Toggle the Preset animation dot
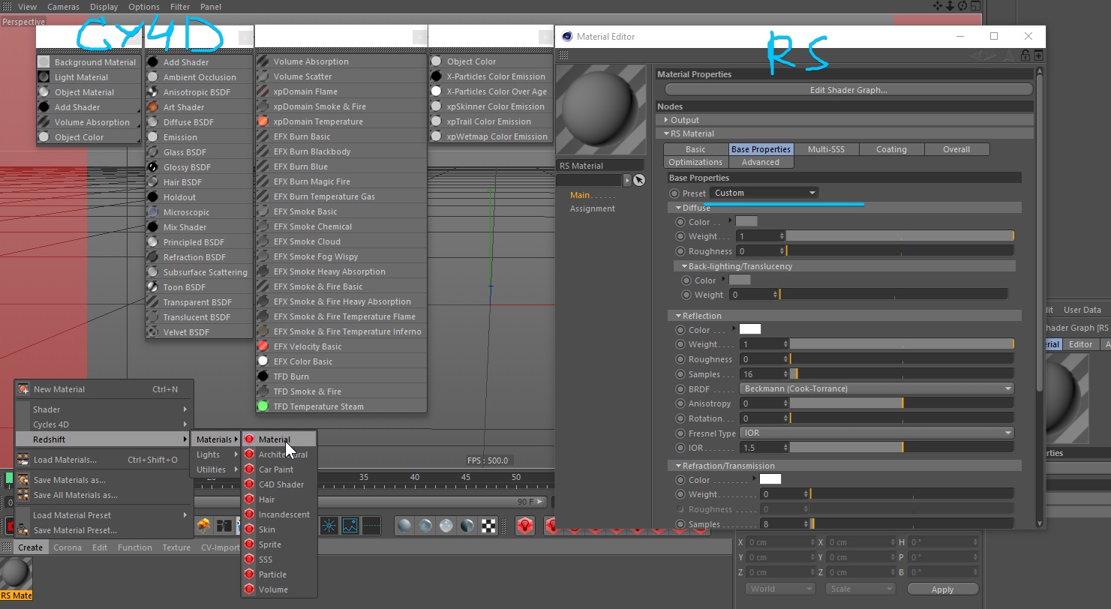1111x609 pixels. point(674,193)
